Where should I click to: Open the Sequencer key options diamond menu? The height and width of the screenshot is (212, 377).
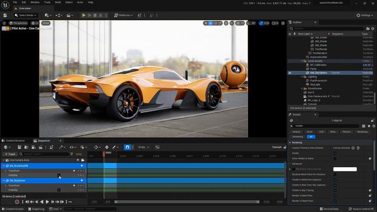click(x=97, y=147)
